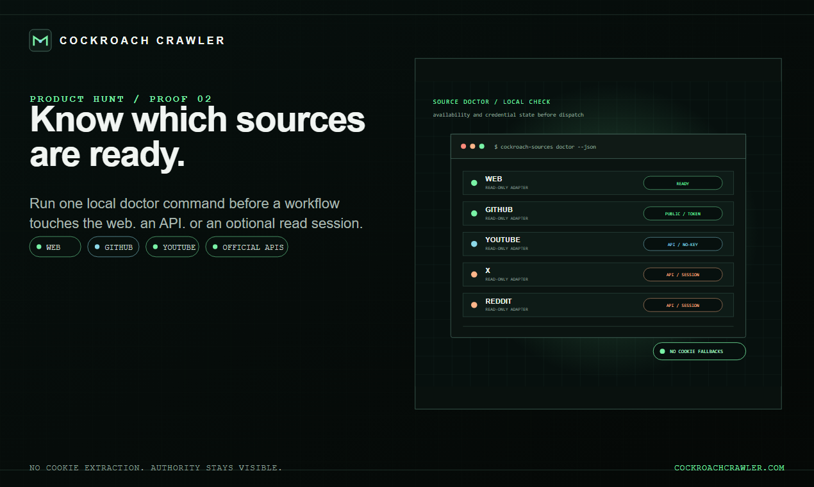
Task: Click the API / SESSION badge for REDDIT
Action: pos(683,305)
